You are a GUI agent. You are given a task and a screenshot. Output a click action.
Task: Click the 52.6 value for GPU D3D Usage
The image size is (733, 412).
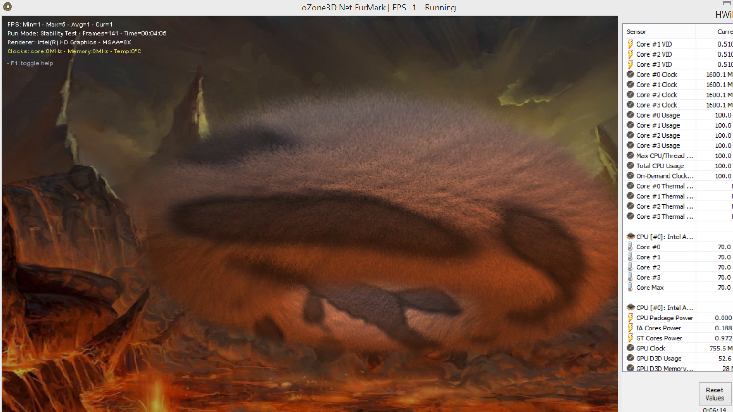(x=724, y=358)
